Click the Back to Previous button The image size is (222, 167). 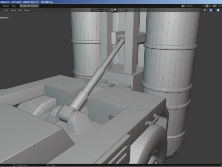[x=29, y=6]
